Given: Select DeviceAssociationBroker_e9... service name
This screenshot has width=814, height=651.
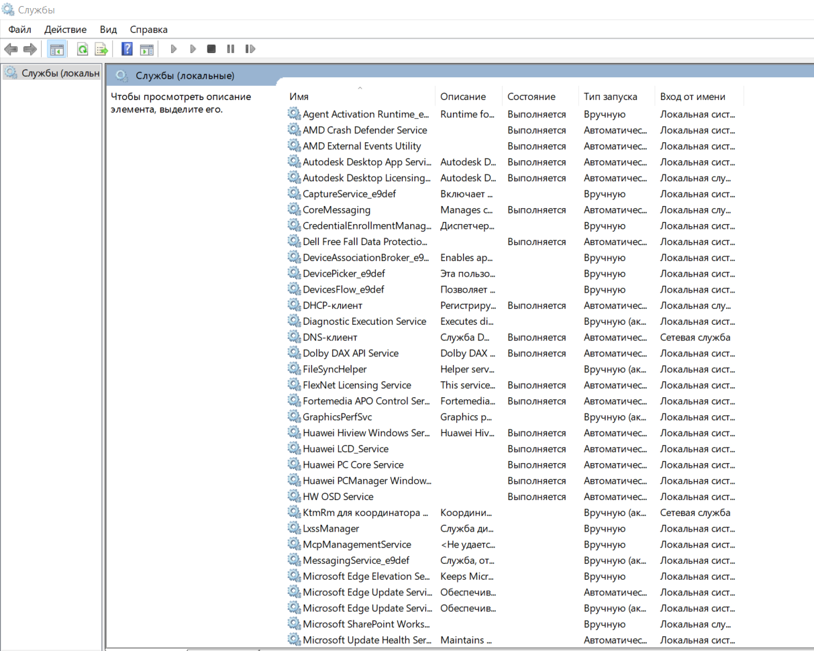Looking at the screenshot, I should pyautogui.click(x=366, y=258).
